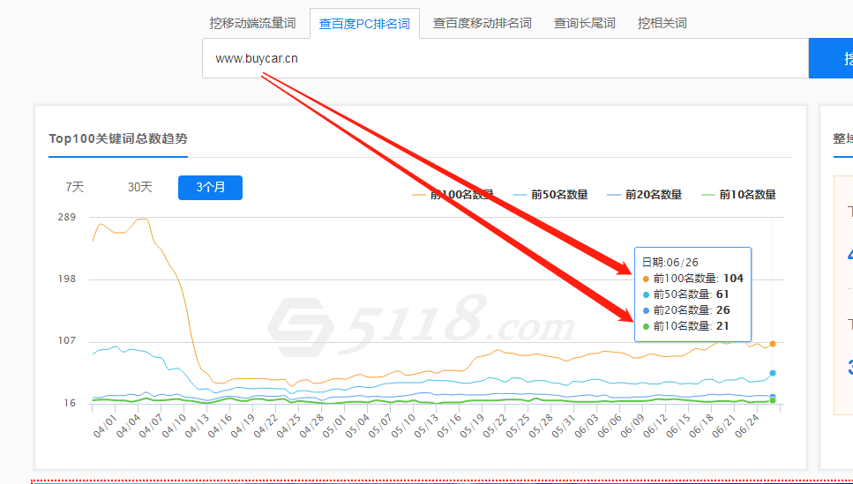Click the 289 y-axis value
The height and width of the screenshot is (484, 853).
click(x=67, y=217)
